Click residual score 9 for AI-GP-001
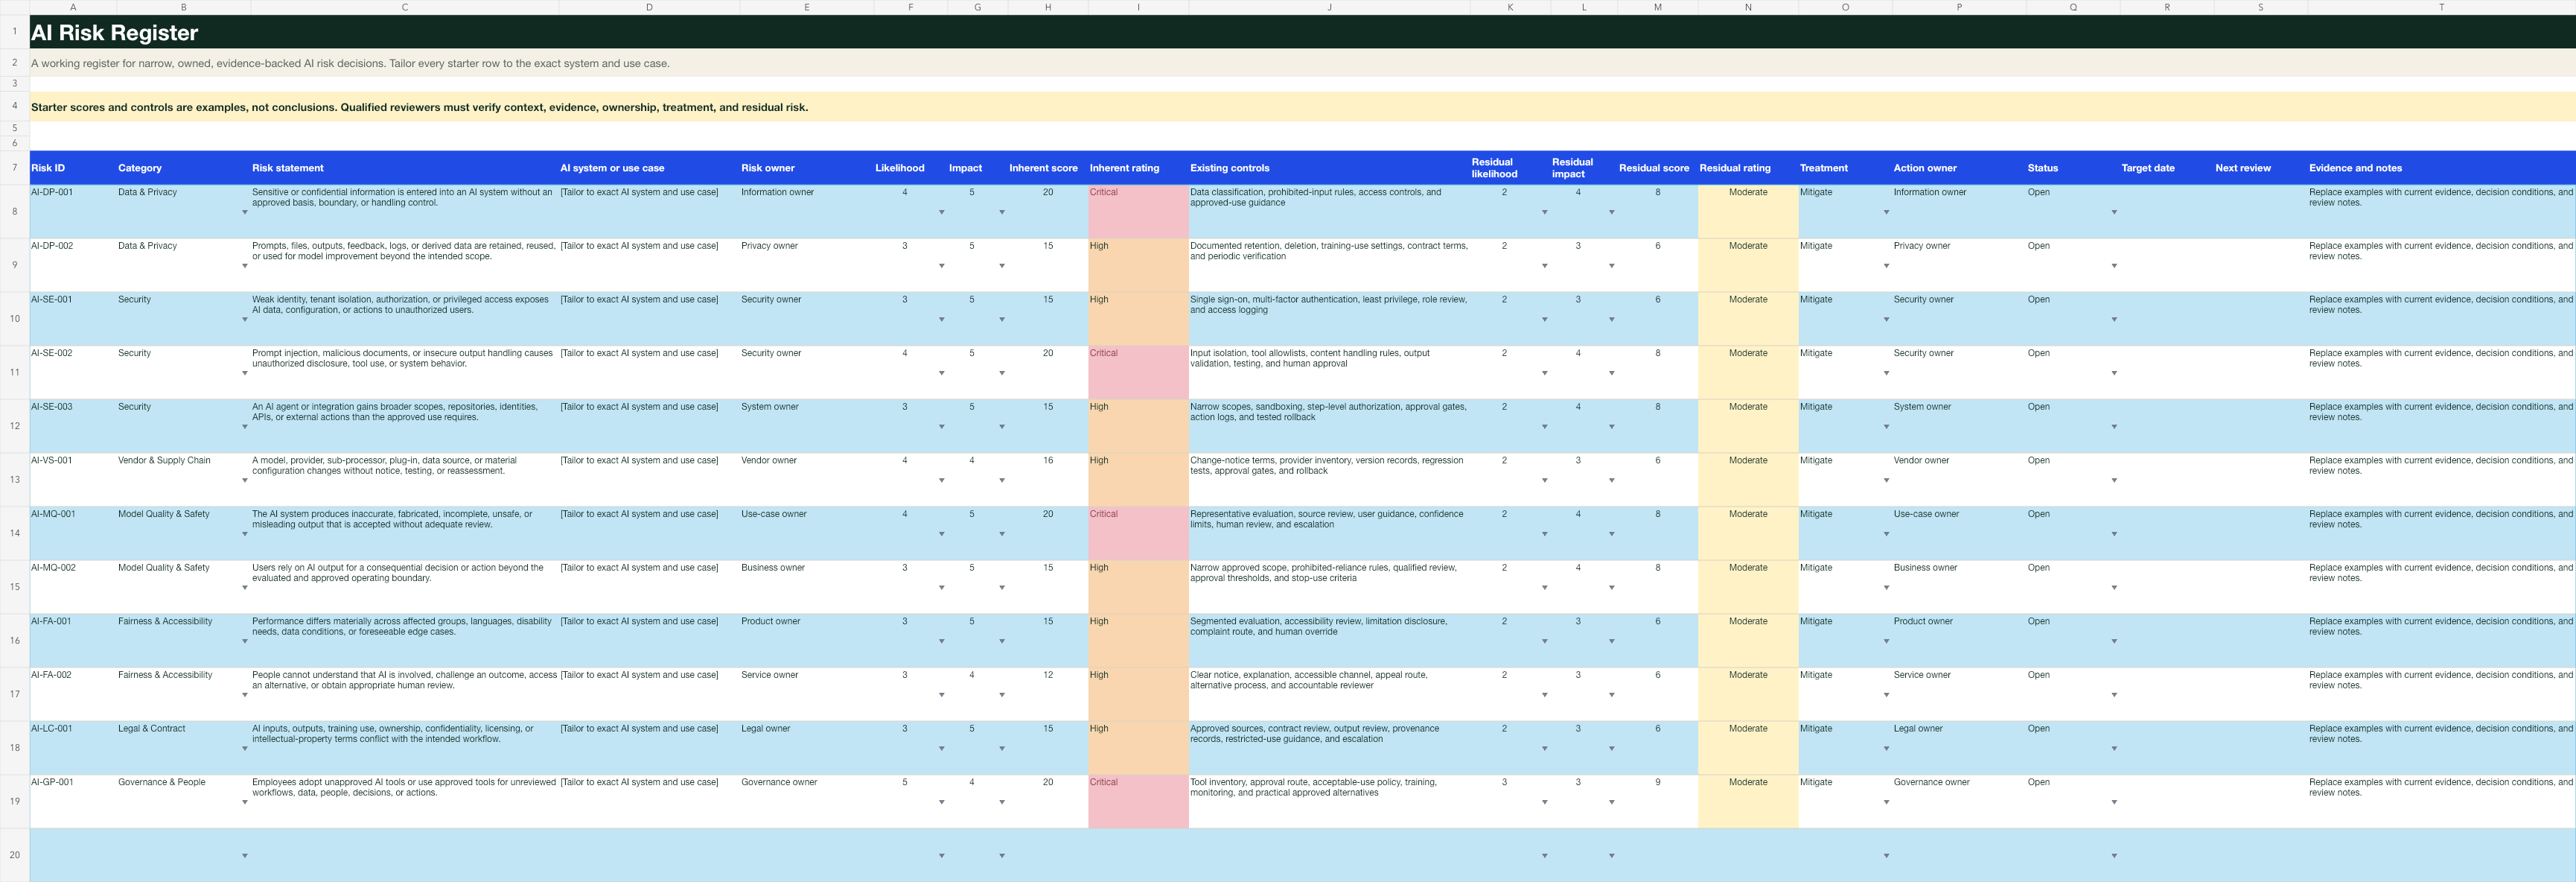 coord(1657,801)
